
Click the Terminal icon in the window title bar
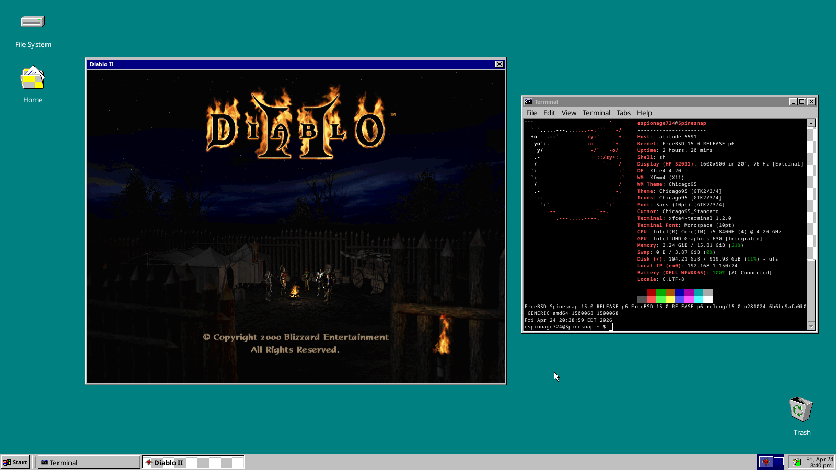tap(529, 102)
